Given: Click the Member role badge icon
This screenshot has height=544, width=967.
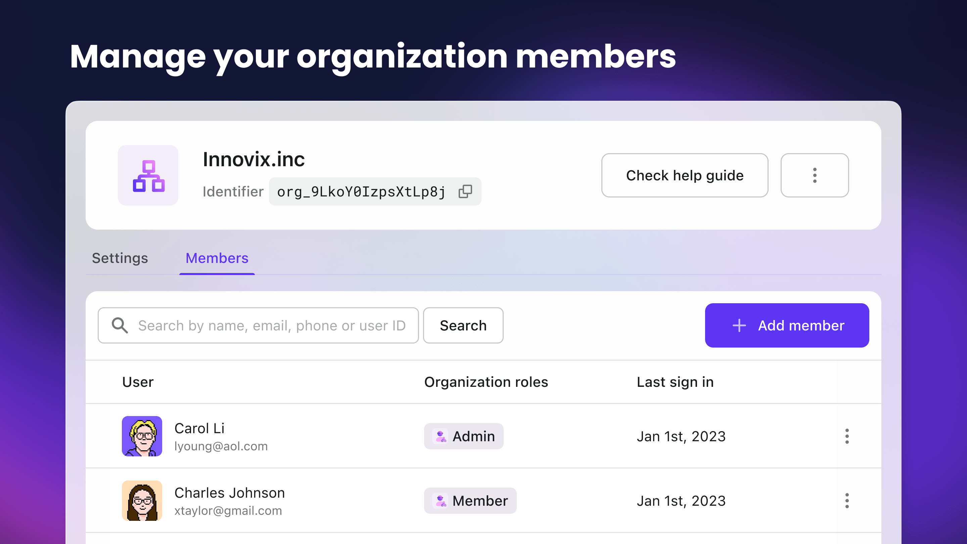Looking at the screenshot, I should coord(440,501).
